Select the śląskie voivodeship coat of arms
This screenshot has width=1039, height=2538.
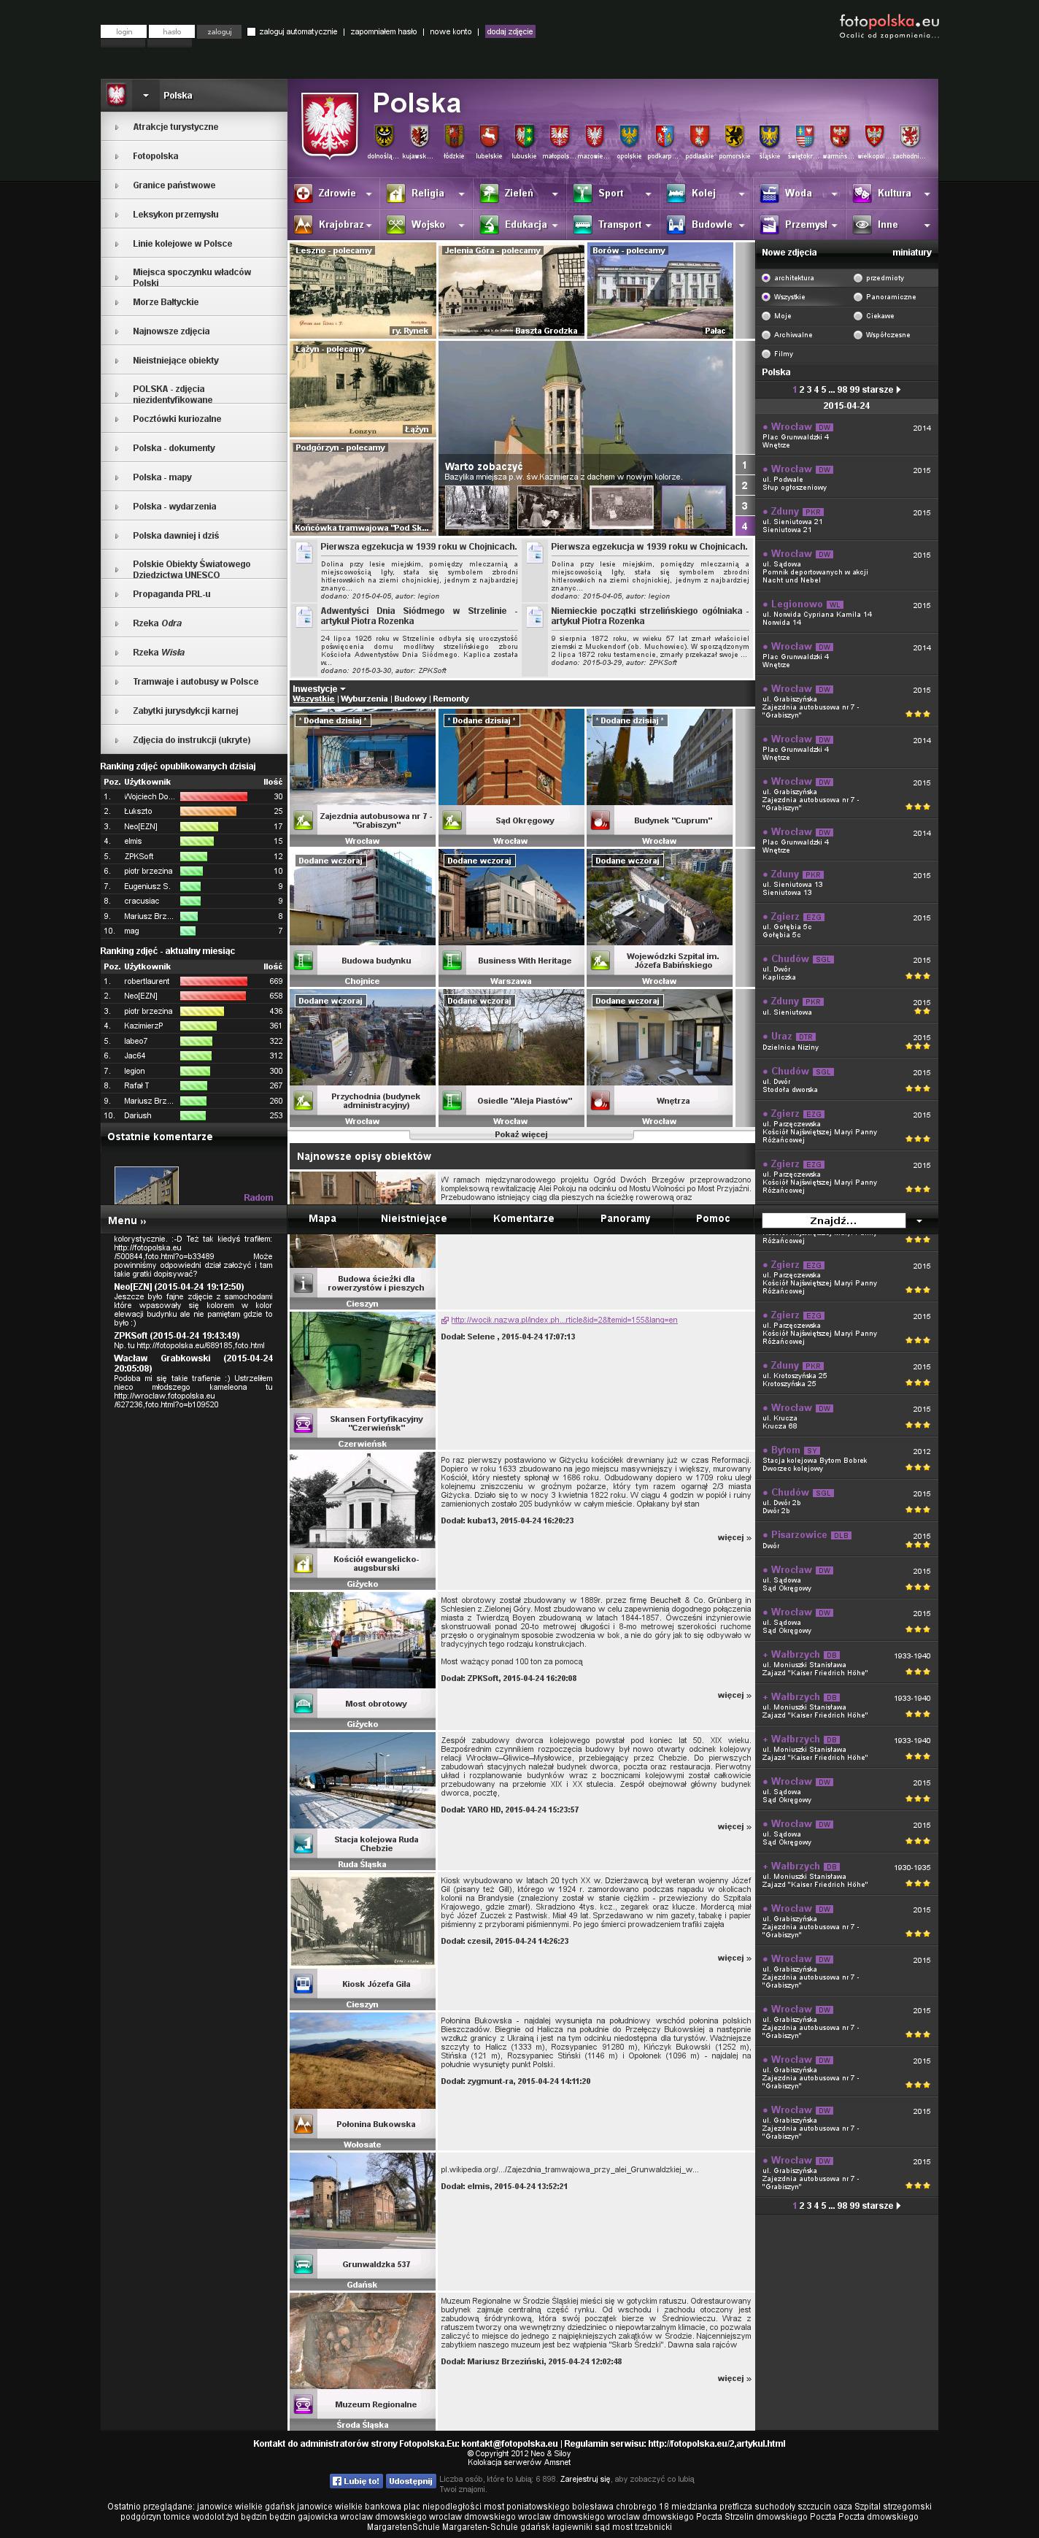pos(769,136)
